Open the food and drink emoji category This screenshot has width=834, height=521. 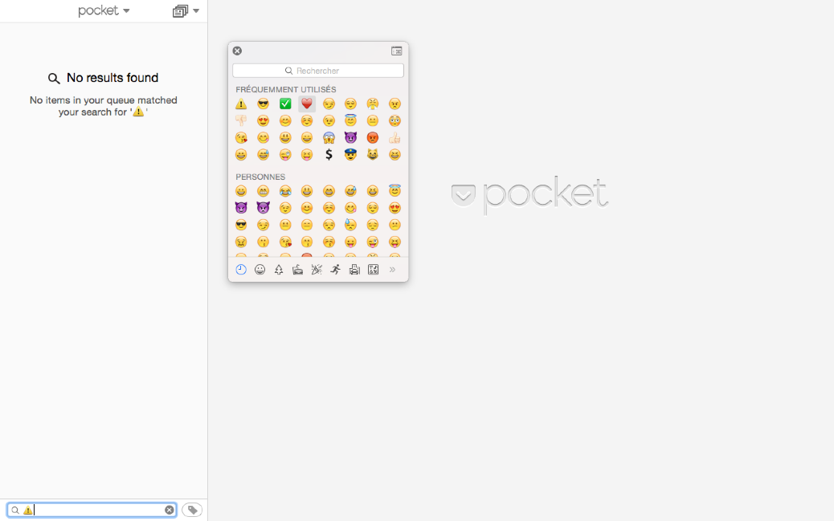(x=298, y=270)
